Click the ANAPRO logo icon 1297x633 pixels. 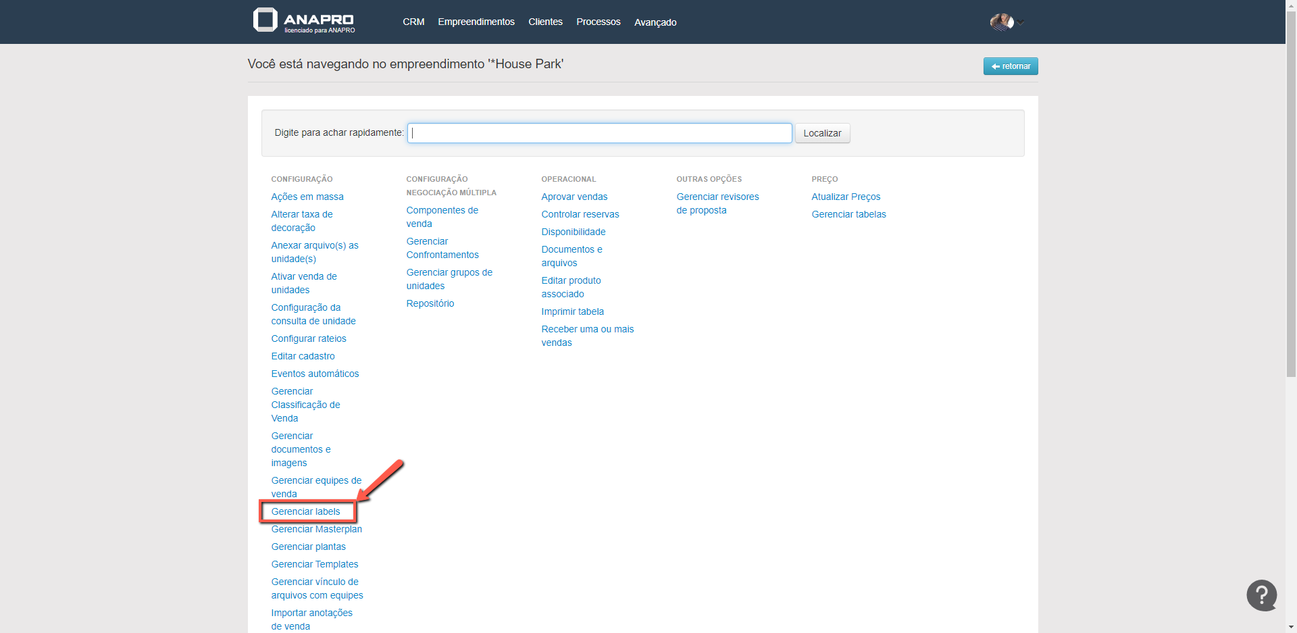265,20
